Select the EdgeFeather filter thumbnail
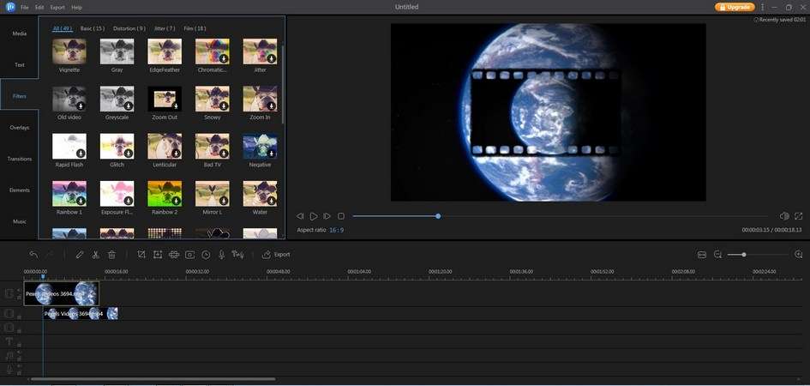Image resolution: width=810 pixels, height=386 pixels. point(165,51)
